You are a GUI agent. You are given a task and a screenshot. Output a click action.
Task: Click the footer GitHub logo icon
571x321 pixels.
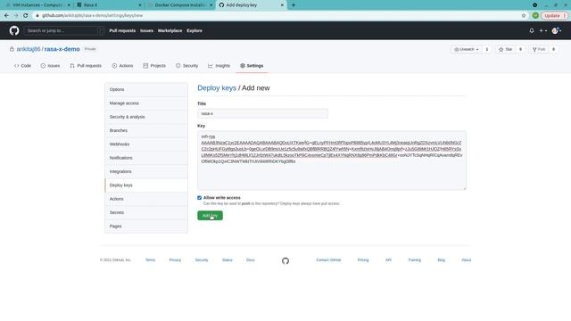click(285, 260)
